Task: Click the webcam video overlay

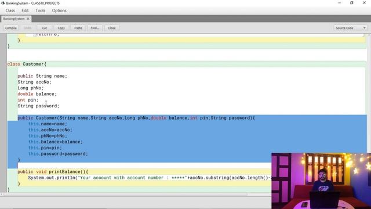Action: pyautogui.click(x=321, y=181)
